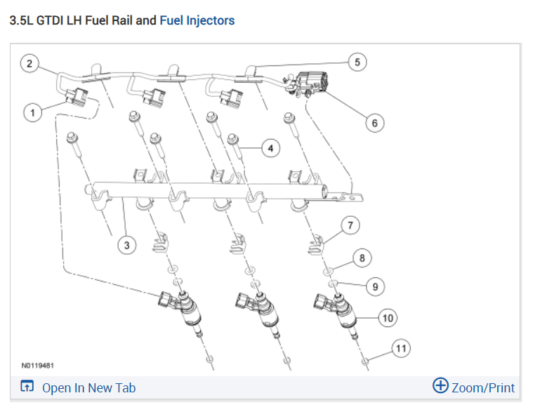
Task: Select callout number 2 in diagram
Action: tap(29, 65)
